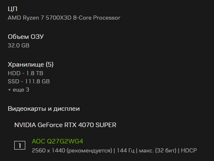
Task: Click the макс. (32 бит) color depth text
Action: [158, 150]
